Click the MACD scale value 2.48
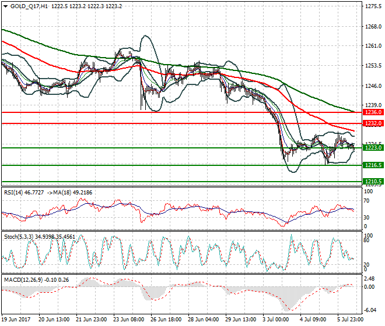The image size is (385, 326). (369, 279)
